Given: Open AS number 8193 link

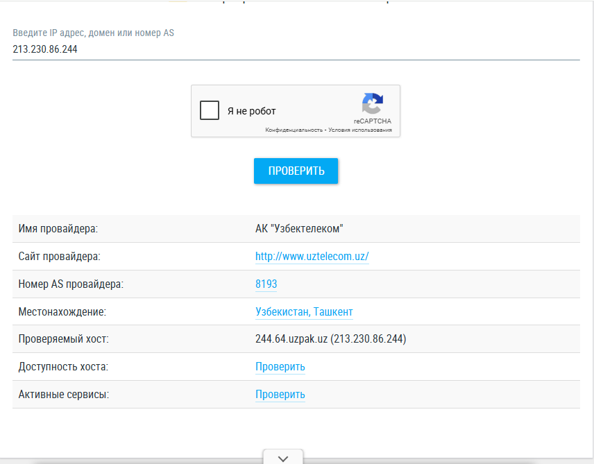Looking at the screenshot, I should (x=266, y=284).
